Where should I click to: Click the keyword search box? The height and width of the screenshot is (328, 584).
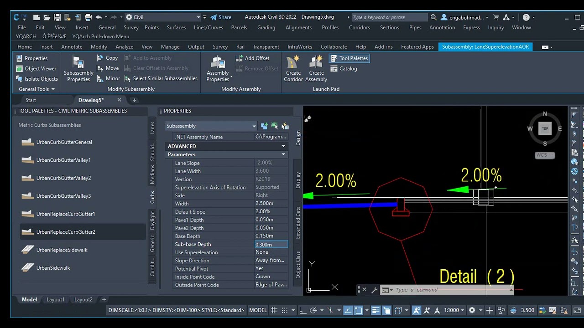(x=389, y=17)
